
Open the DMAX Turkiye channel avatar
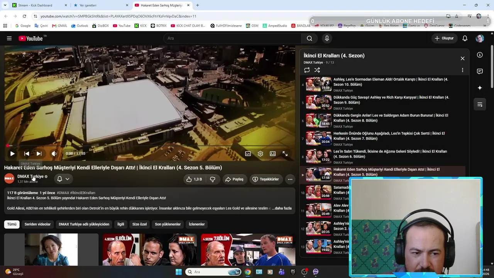(x=9, y=178)
